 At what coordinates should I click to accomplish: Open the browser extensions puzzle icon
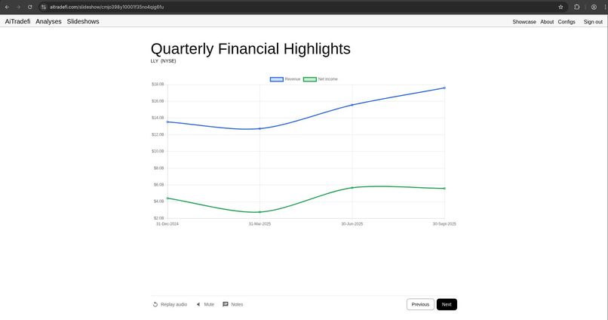pos(577,7)
